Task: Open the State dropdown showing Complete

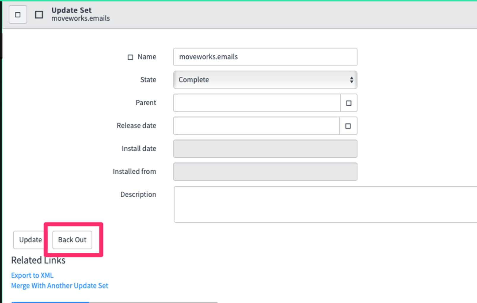Action: coord(265,80)
